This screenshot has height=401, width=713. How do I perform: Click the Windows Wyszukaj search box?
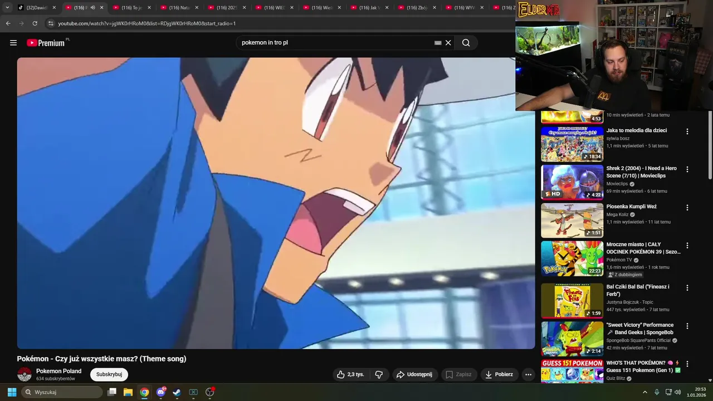(61, 392)
